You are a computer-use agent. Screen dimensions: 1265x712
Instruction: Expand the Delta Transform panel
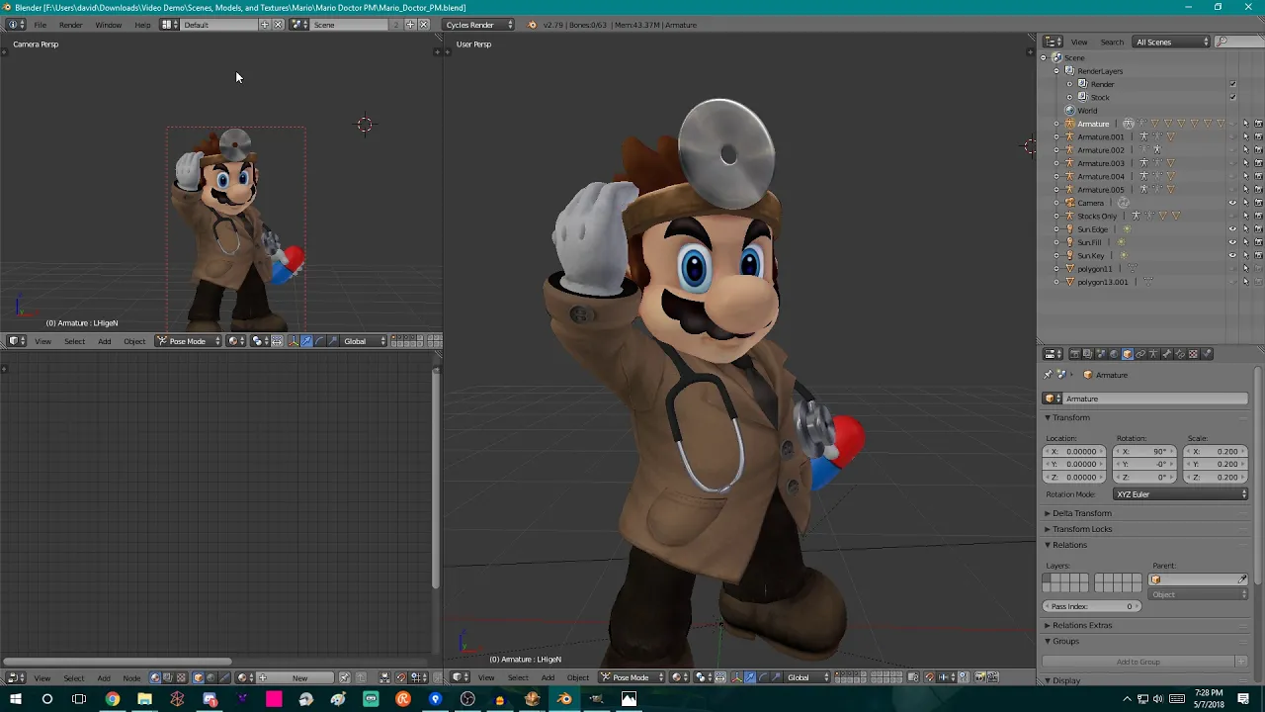[x=1082, y=513]
